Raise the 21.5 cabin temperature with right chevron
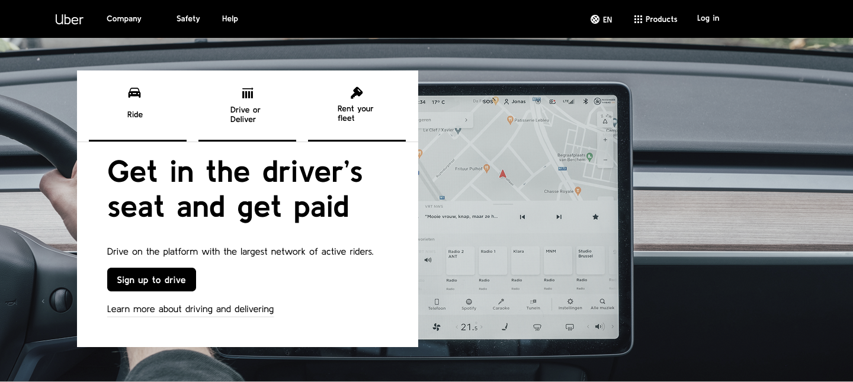Viewport: 853px width, 382px height. (x=482, y=327)
